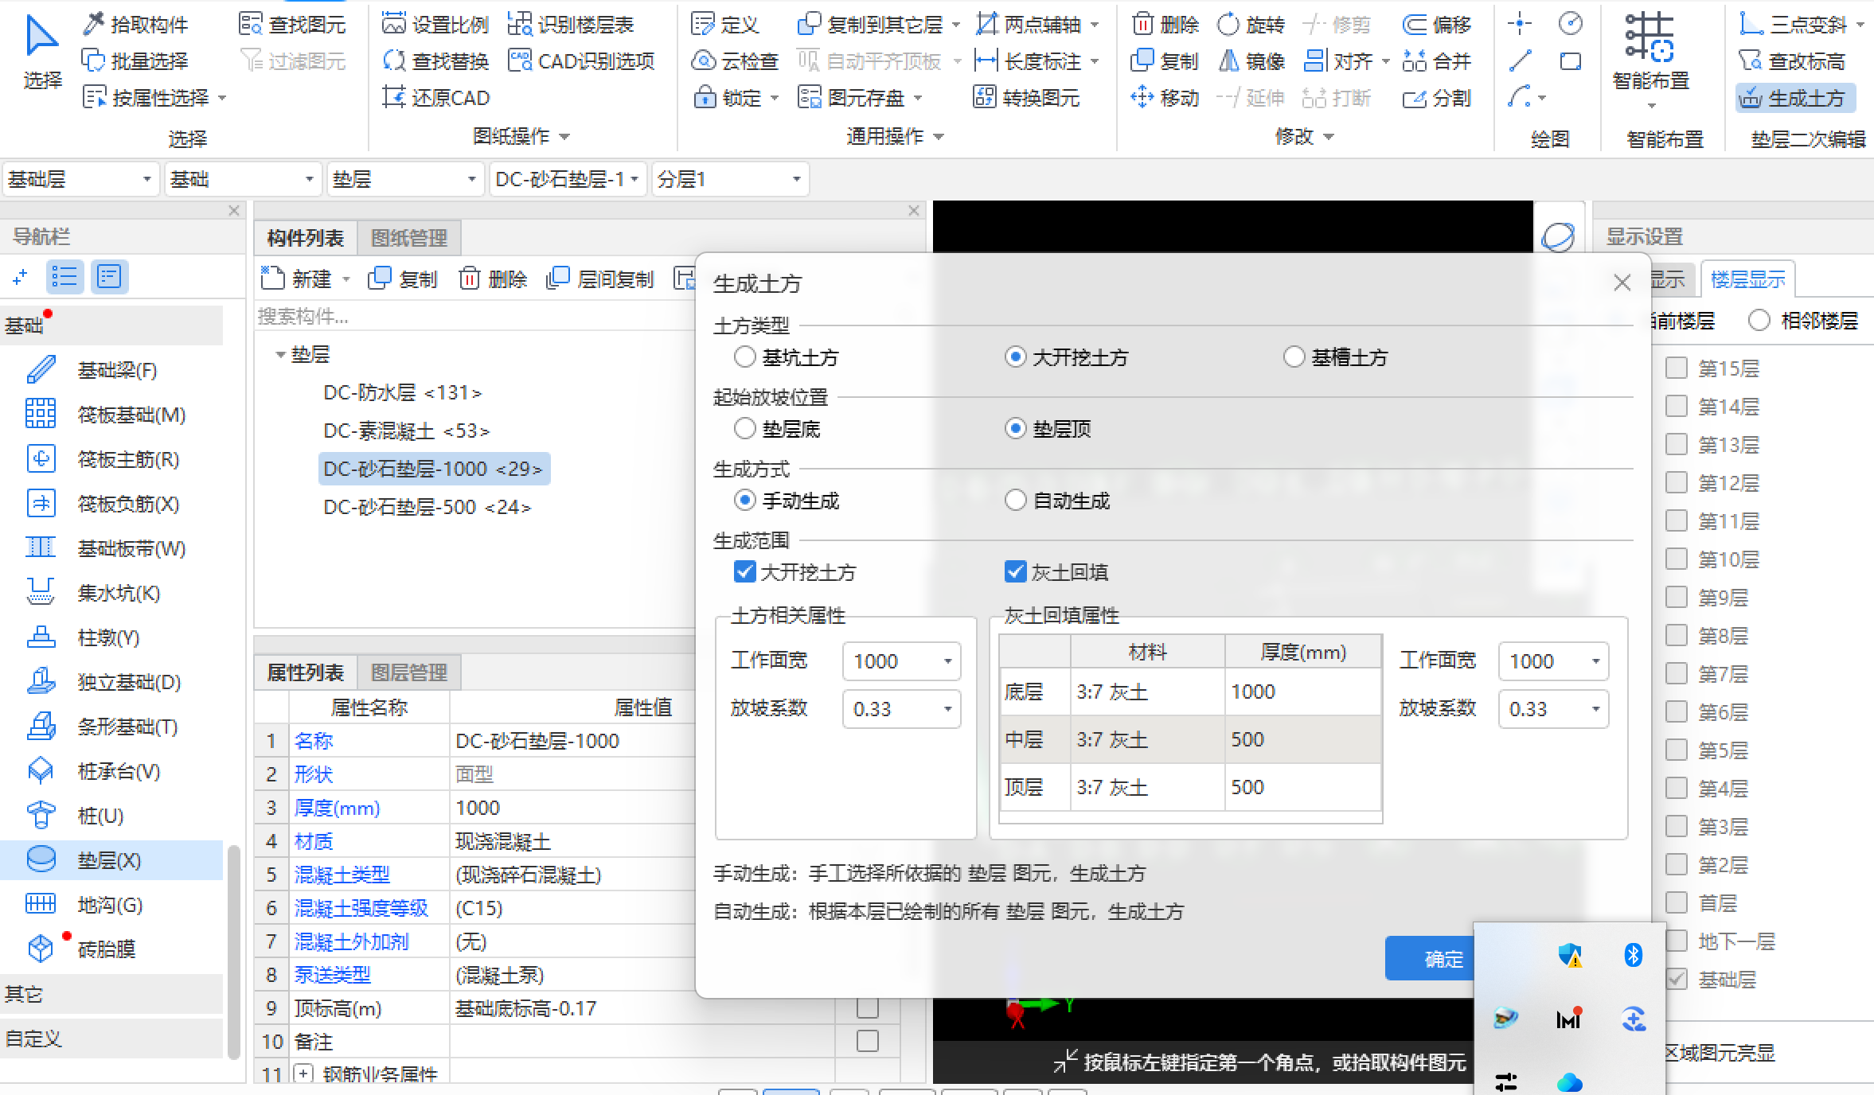Switch to 图层管理 tab
The height and width of the screenshot is (1095, 1874).
click(x=409, y=672)
